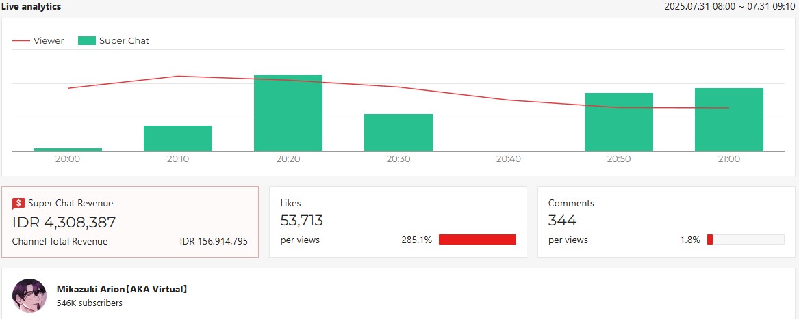
Task: Click the 53,713 likes count
Action: click(302, 221)
